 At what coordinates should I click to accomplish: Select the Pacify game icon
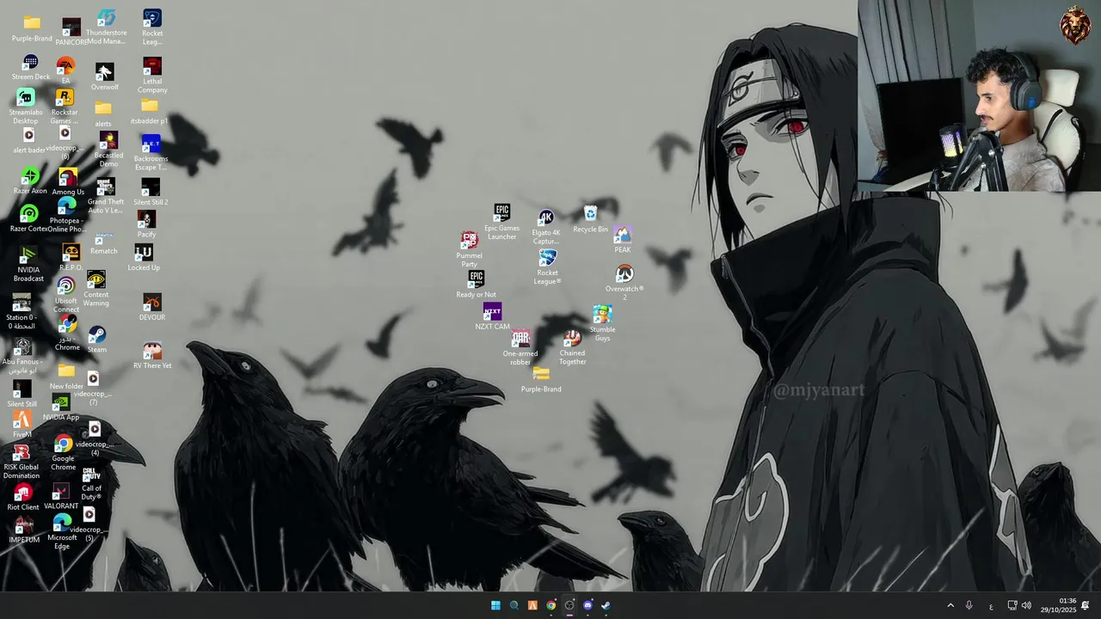(x=146, y=224)
